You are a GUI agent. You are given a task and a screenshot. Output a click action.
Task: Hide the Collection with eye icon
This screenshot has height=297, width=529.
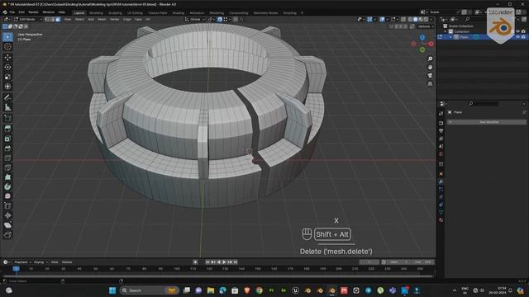[x=517, y=31]
